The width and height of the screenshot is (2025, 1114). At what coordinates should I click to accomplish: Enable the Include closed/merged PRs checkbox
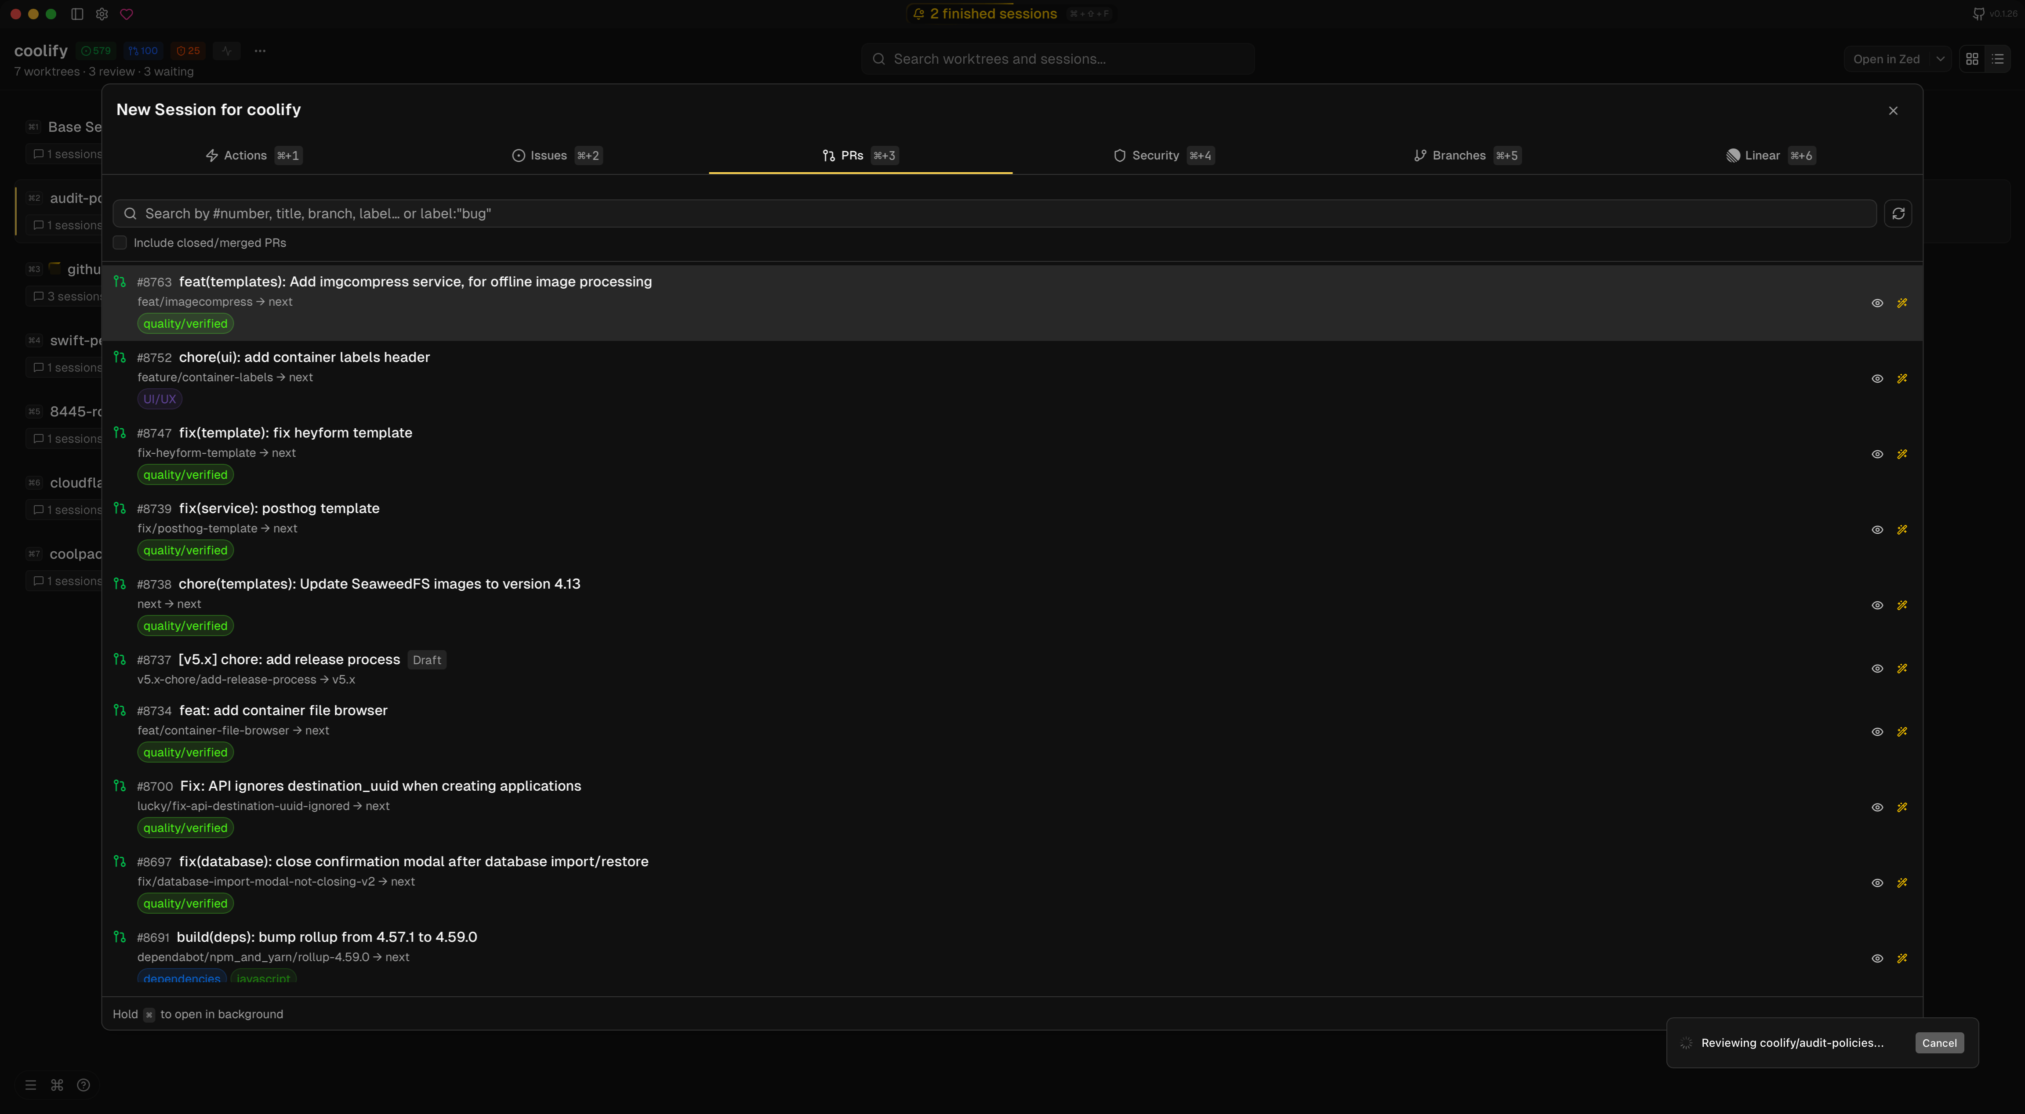tap(120, 242)
